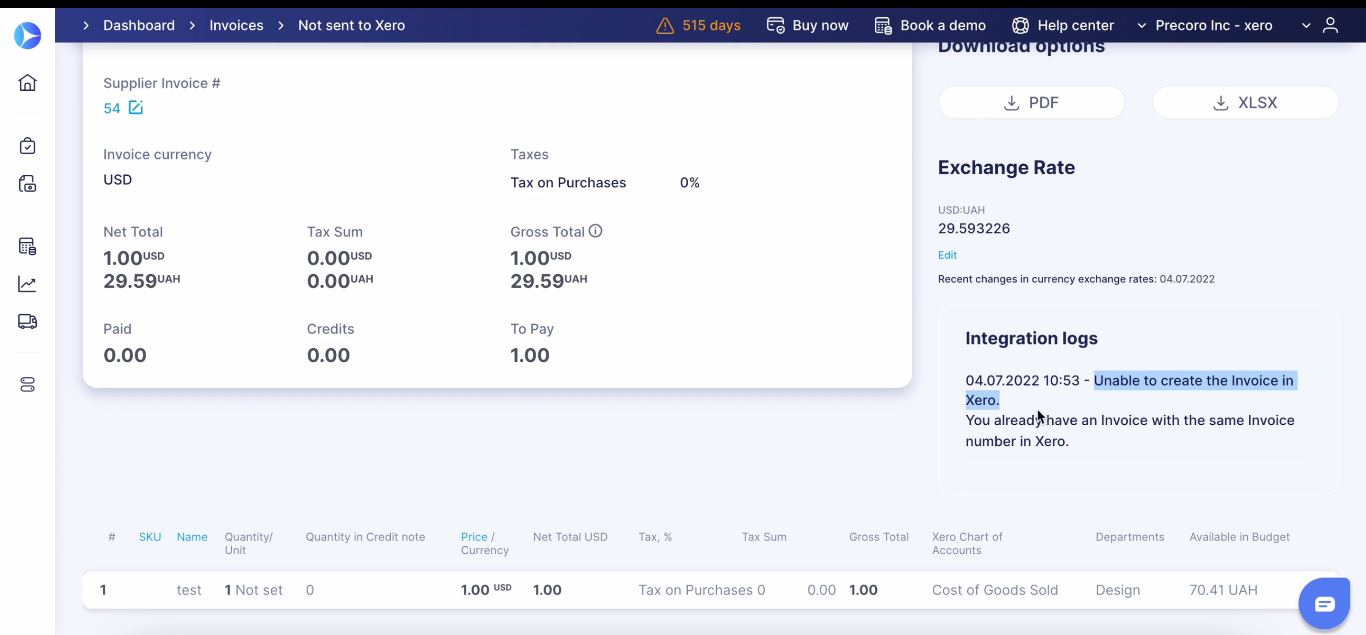Image resolution: width=1366 pixels, height=635 pixels.
Task: Open the settings sliders icon at sidebar bottom
Action: click(28, 385)
